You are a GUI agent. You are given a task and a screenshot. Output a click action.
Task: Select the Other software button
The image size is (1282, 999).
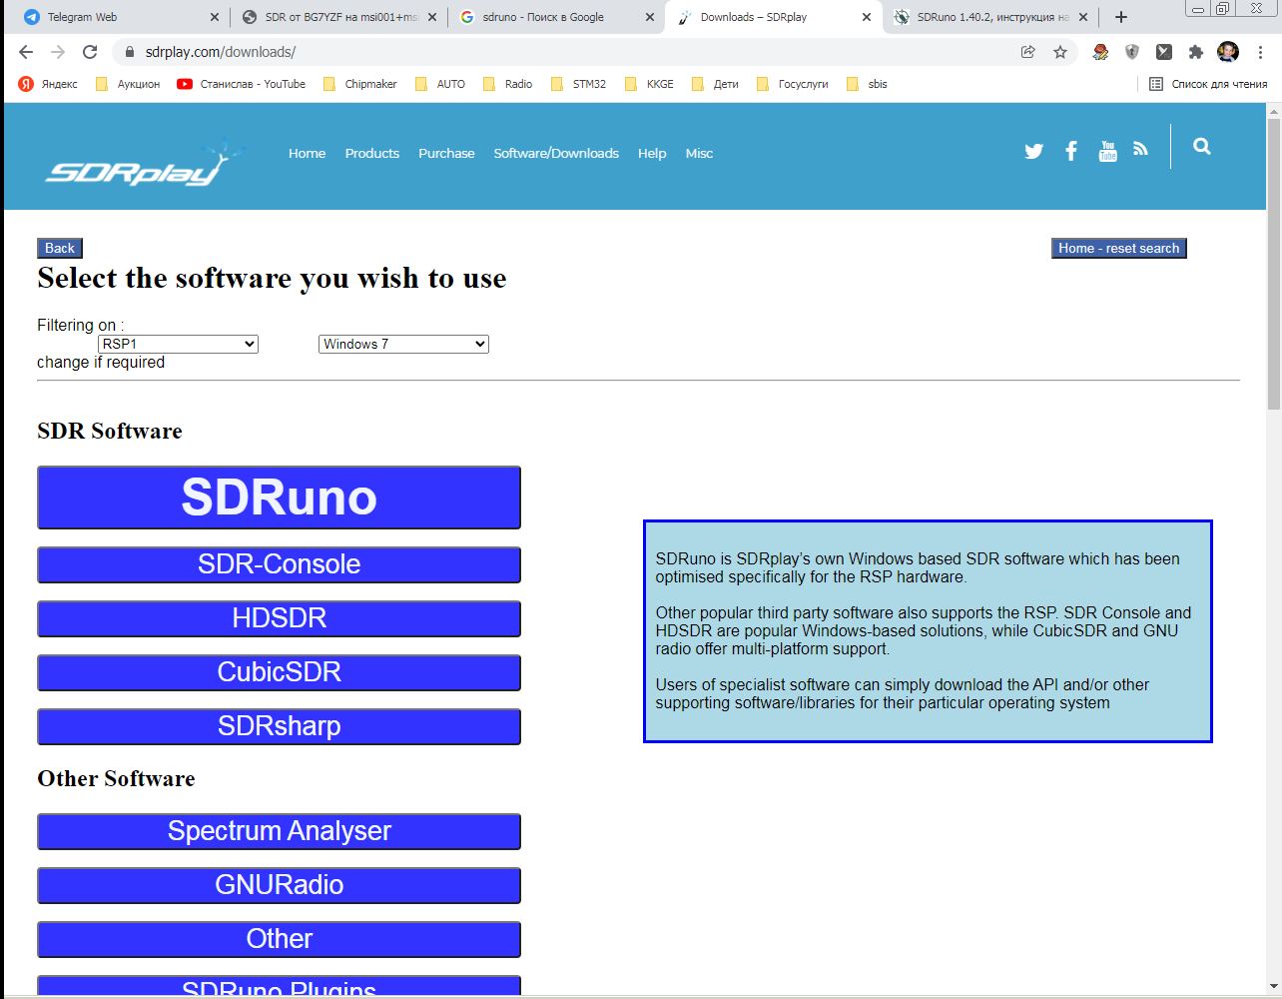click(279, 939)
